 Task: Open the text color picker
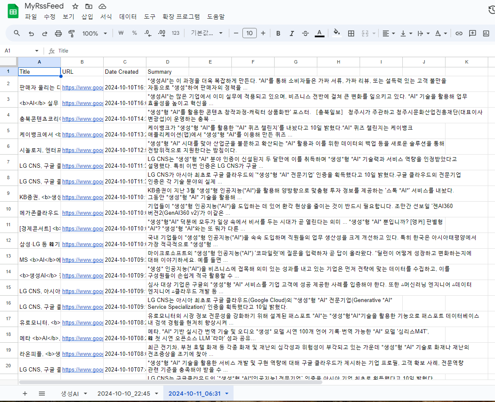coord(319,33)
